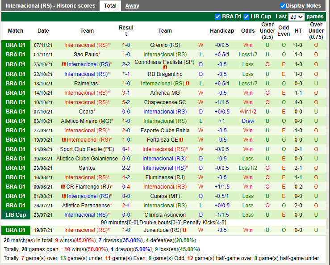
Task: Toggle the LIB Cup filter checkbox
Action: point(246,17)
